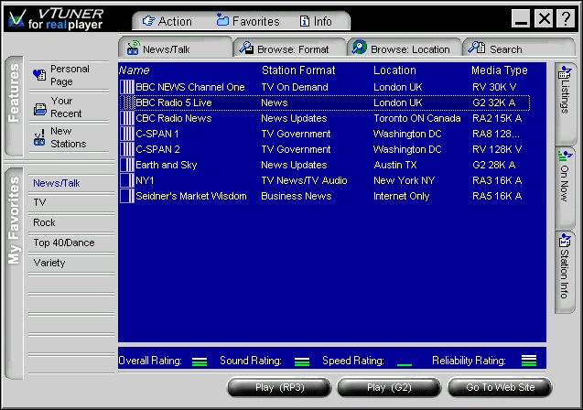
Task: Click the Go To Web Site button
Action: (500, 387)
